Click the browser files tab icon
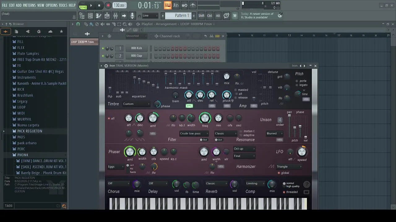 point(16,31)
